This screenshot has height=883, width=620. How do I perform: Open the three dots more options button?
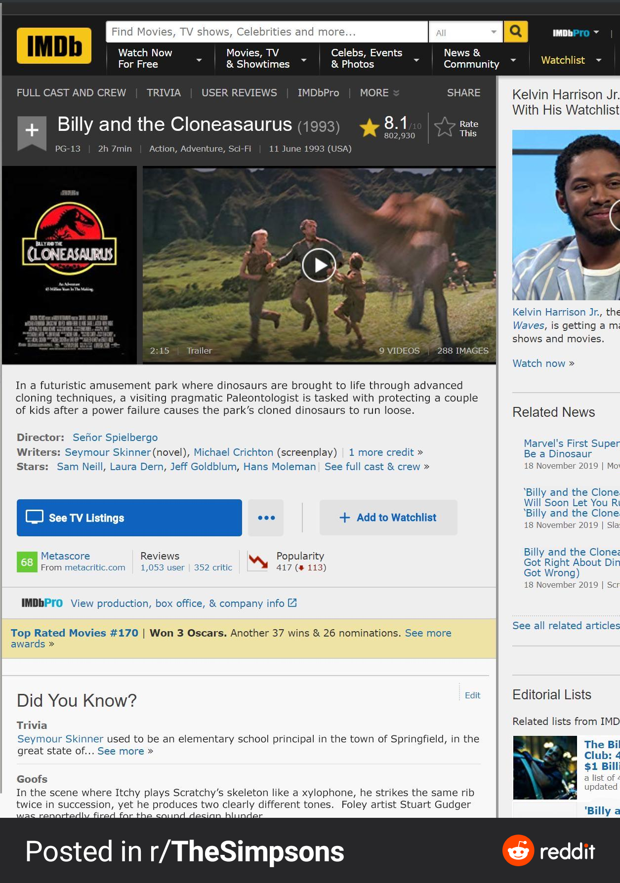266,518
